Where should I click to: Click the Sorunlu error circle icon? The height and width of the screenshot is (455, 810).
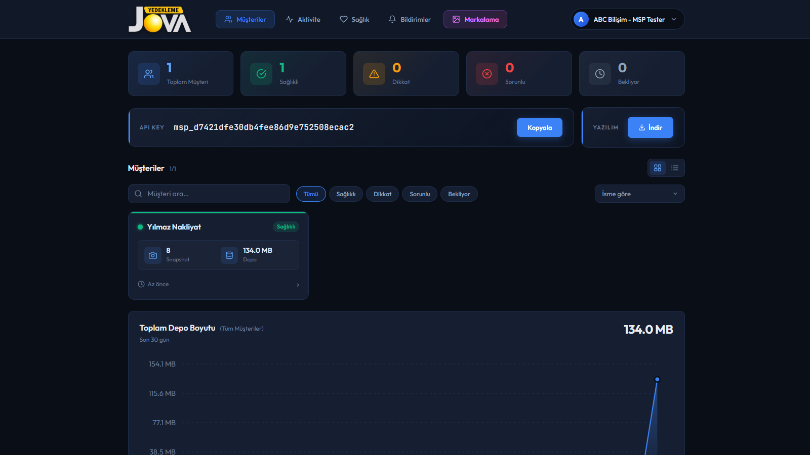[x=487, y=74]
